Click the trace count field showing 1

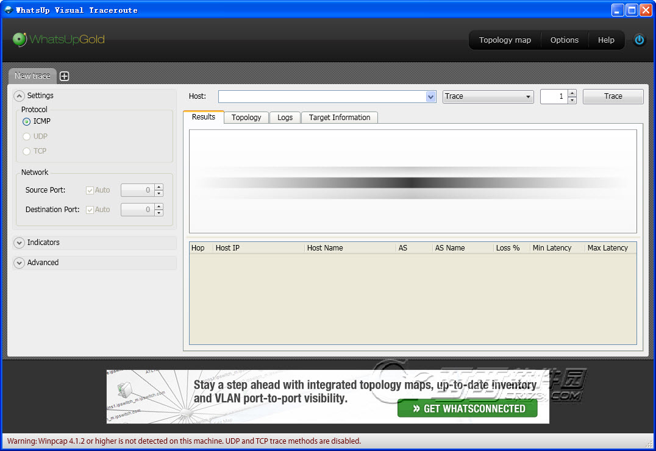coord(554,97)
